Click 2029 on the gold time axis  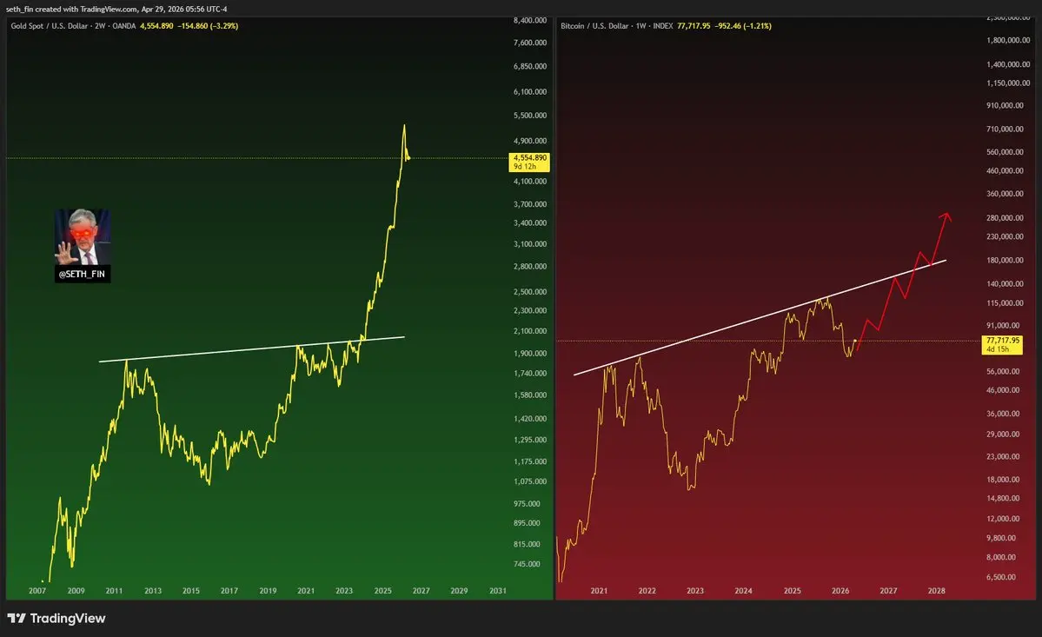click(x=459, y=590)
